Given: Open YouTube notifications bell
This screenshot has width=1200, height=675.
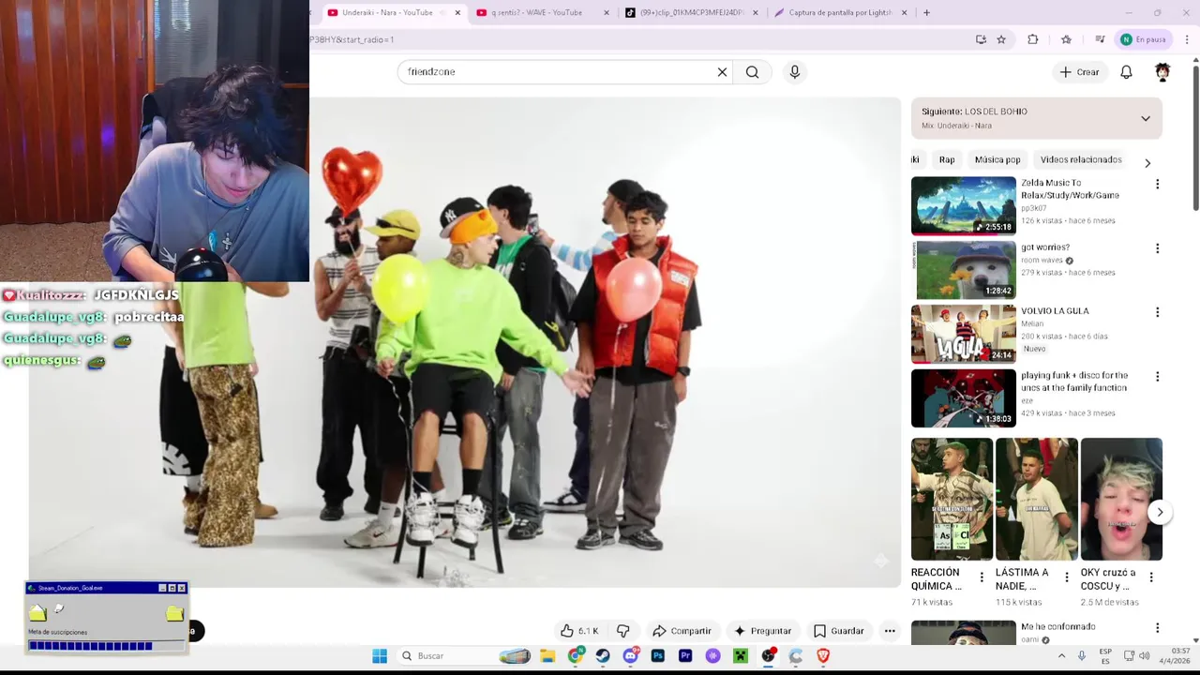Looking at the screenshot, I should click(x=1126, y=72).
